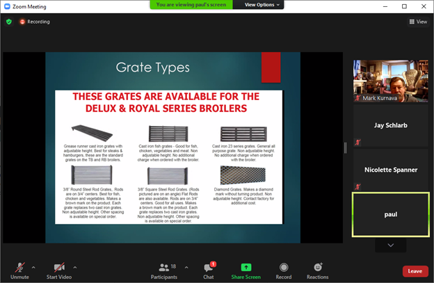Click the green encryption shield icon
Image resolution: width=434 pixels, height=283 pixels.
click(x=9, y=22)
